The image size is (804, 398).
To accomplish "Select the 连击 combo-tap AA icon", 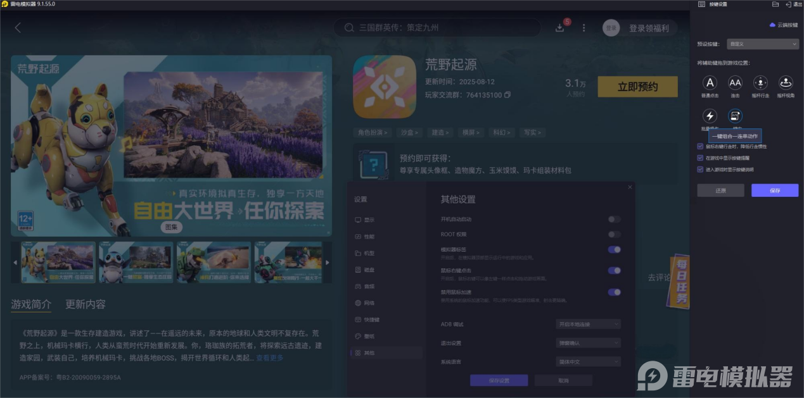I will (735, 83).
